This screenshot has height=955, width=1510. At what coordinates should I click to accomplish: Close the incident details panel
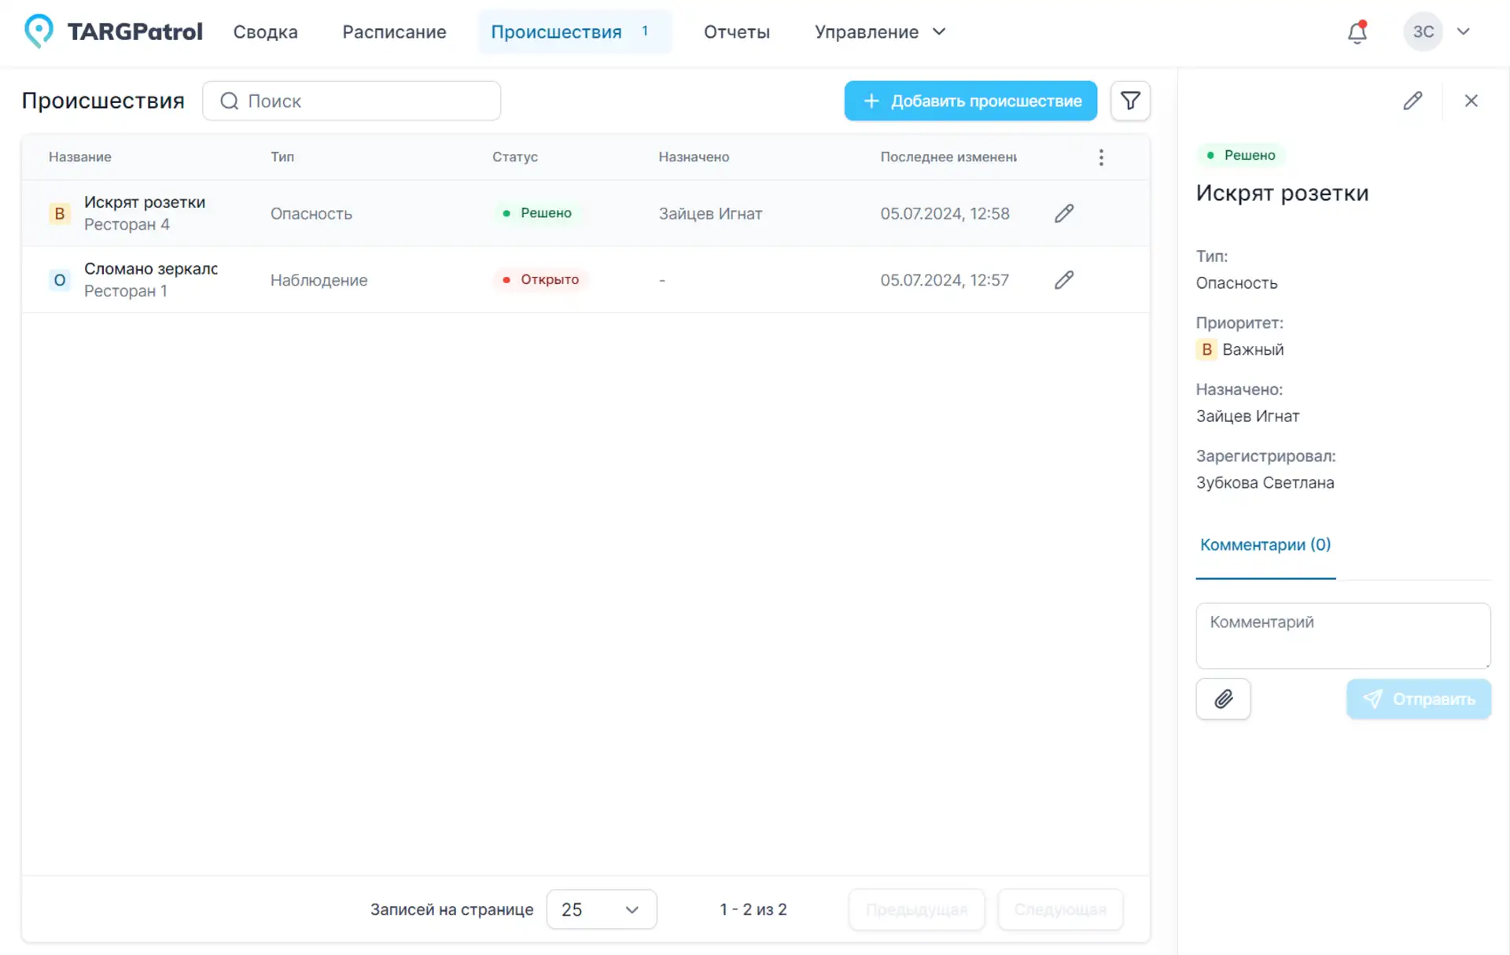[1471, 101]
